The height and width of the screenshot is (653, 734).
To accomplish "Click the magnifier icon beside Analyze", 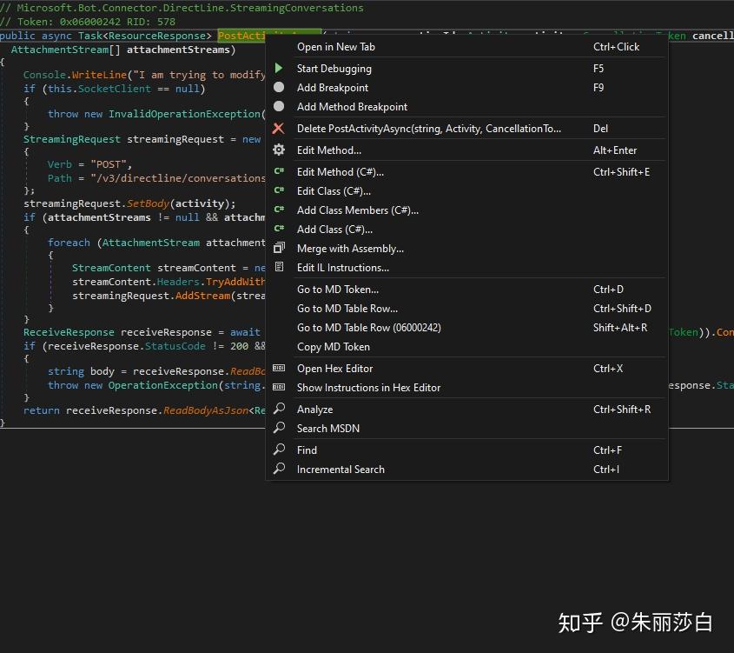I will [279, 409].
